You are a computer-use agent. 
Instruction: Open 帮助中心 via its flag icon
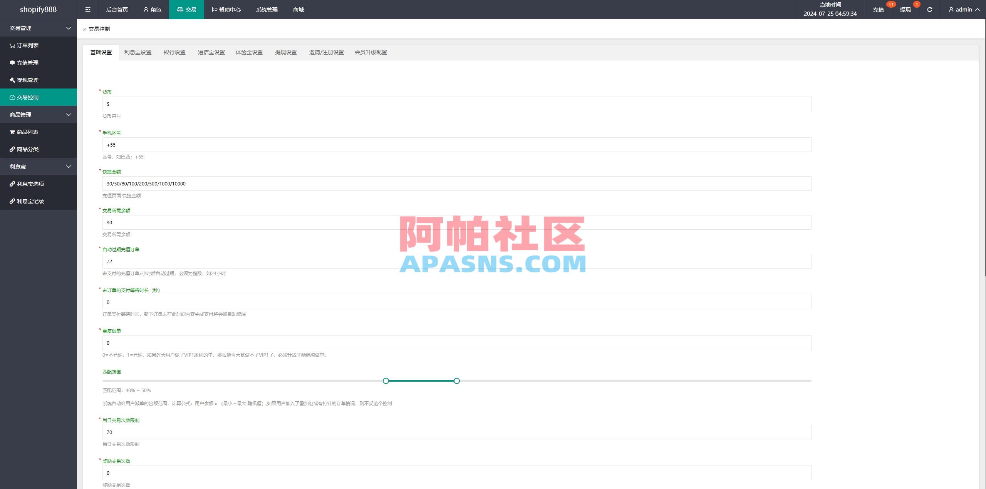coord(214,9)
